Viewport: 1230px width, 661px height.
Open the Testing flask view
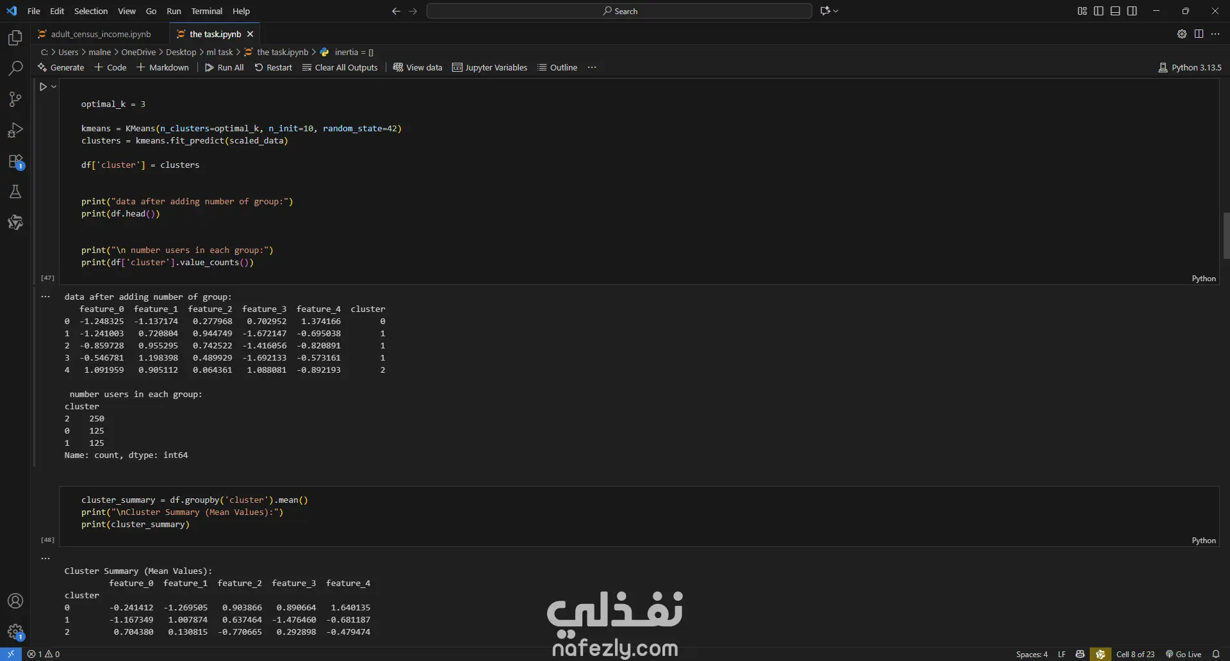(15, 192)
